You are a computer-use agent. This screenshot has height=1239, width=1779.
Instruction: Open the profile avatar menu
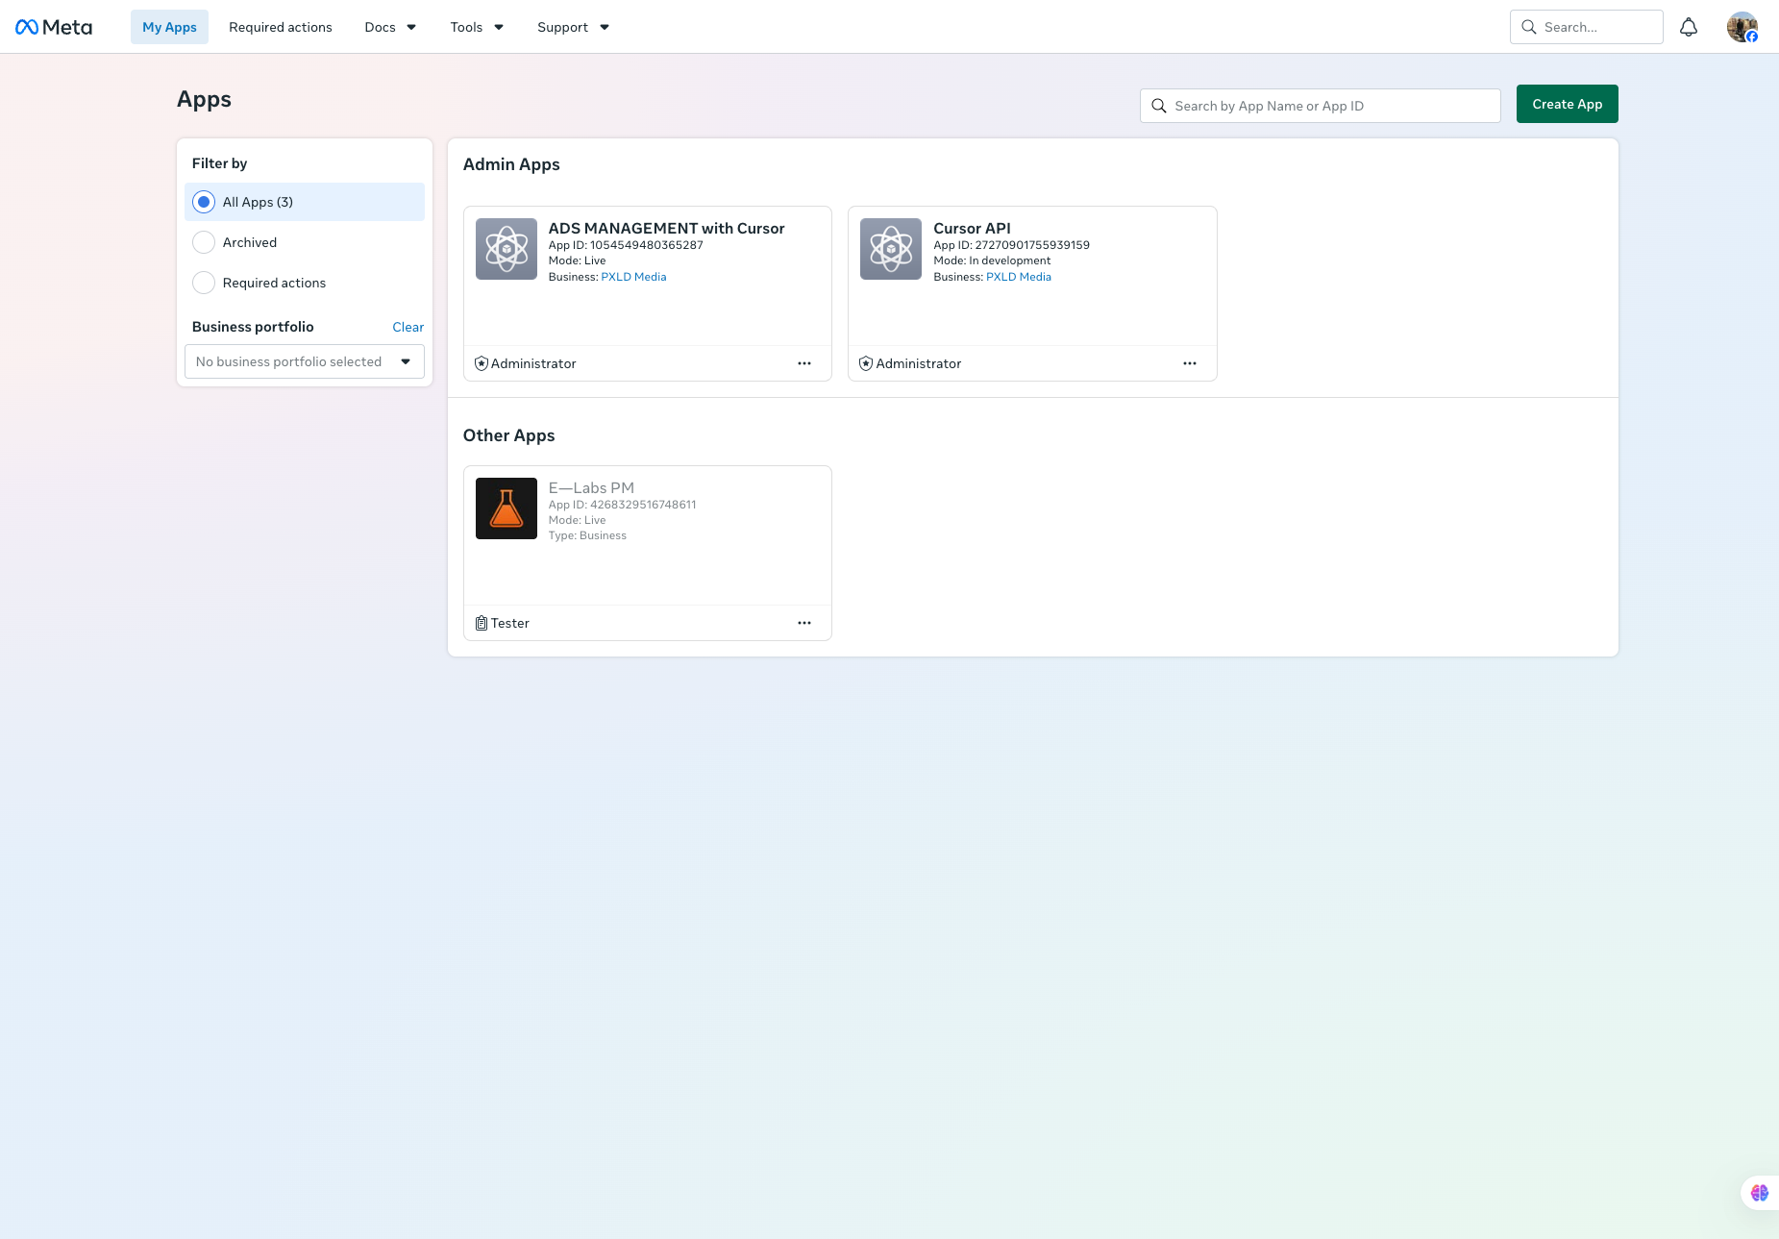(1742, 27)
